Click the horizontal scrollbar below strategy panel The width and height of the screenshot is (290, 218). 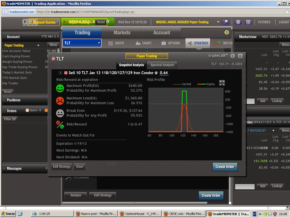(x=135, y=203)
